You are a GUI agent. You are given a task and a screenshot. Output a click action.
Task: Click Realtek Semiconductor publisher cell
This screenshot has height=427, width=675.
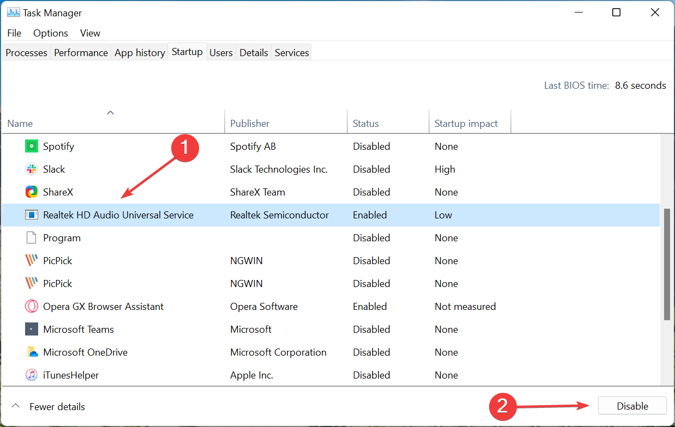(x=279, y=215)
